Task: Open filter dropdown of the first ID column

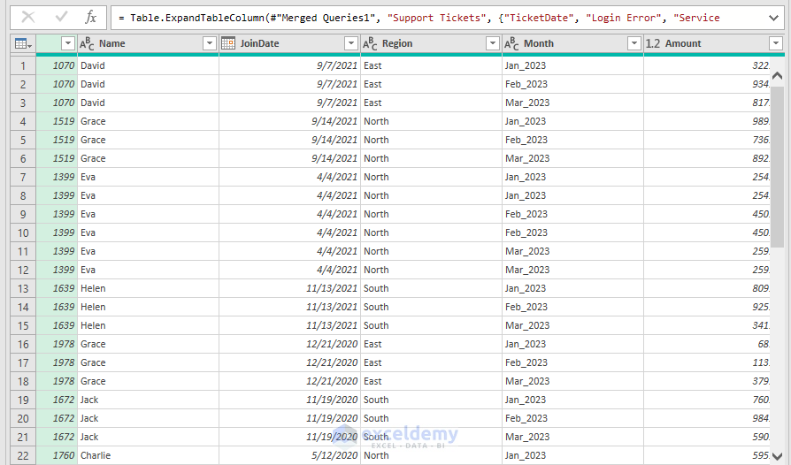Action: 68,44
